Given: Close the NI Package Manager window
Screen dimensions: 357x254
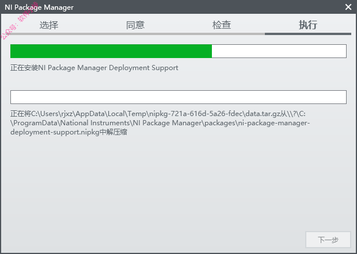Looking at the screenshot, I should coord(348,7).
